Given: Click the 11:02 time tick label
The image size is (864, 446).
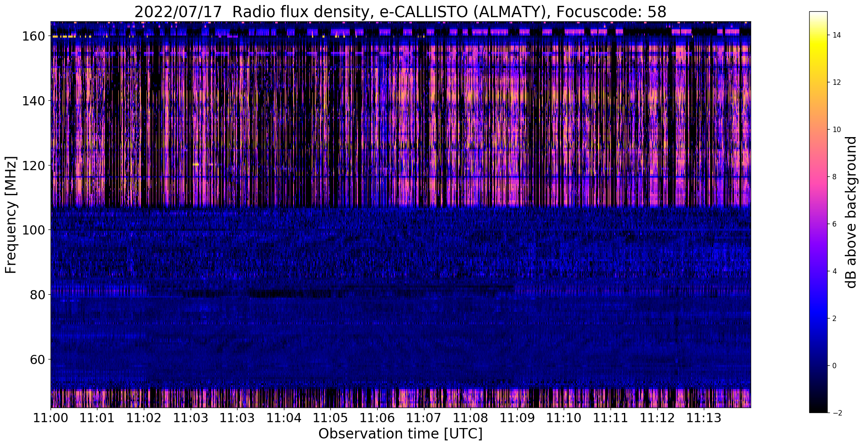Looking at the screenshot, I should tap(144, 418).
